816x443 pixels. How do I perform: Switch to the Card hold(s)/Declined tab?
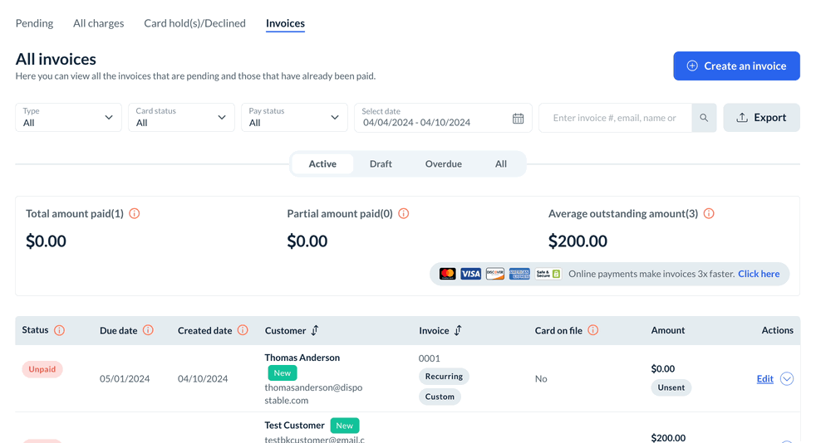coord(194,23)
